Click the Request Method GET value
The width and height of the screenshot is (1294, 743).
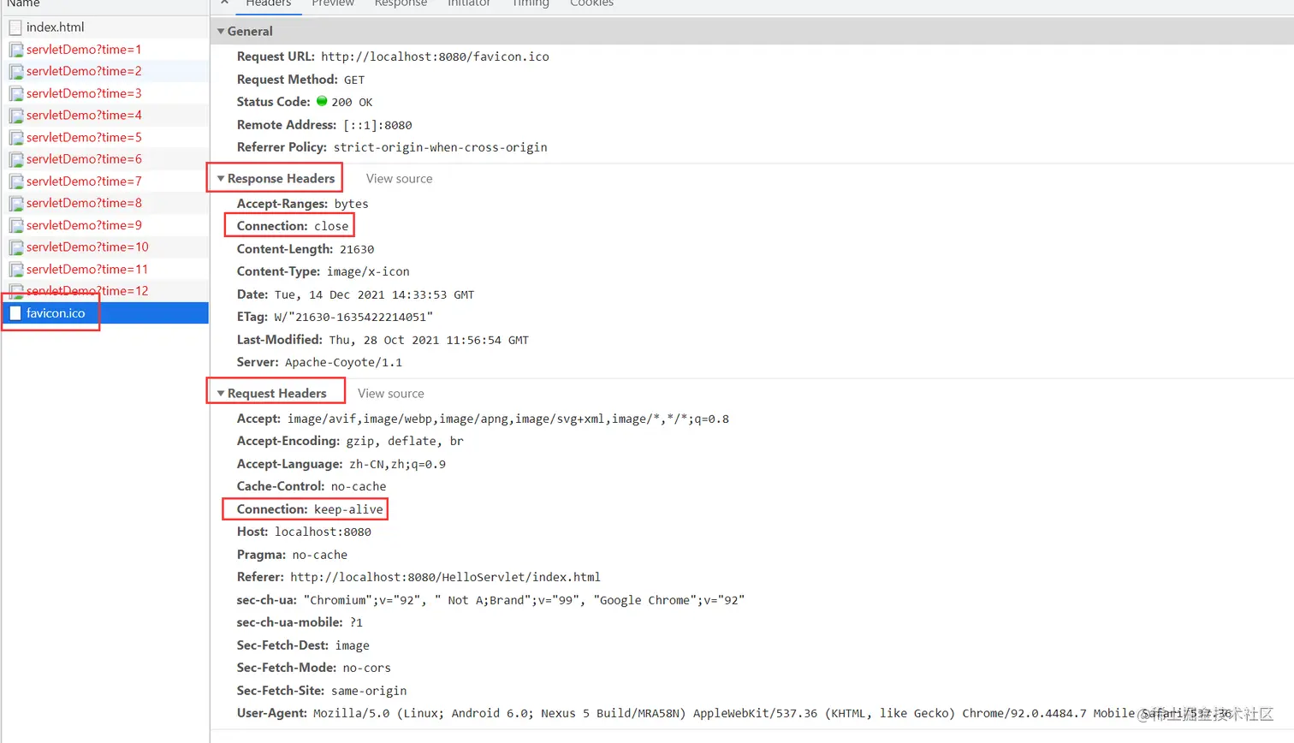coord(354,80)
